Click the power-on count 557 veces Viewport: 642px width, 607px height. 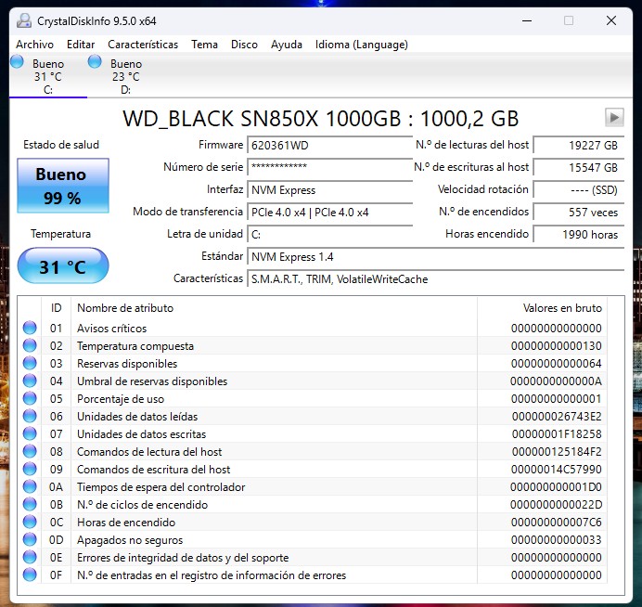pyautogui.click(x=579, y=213)
